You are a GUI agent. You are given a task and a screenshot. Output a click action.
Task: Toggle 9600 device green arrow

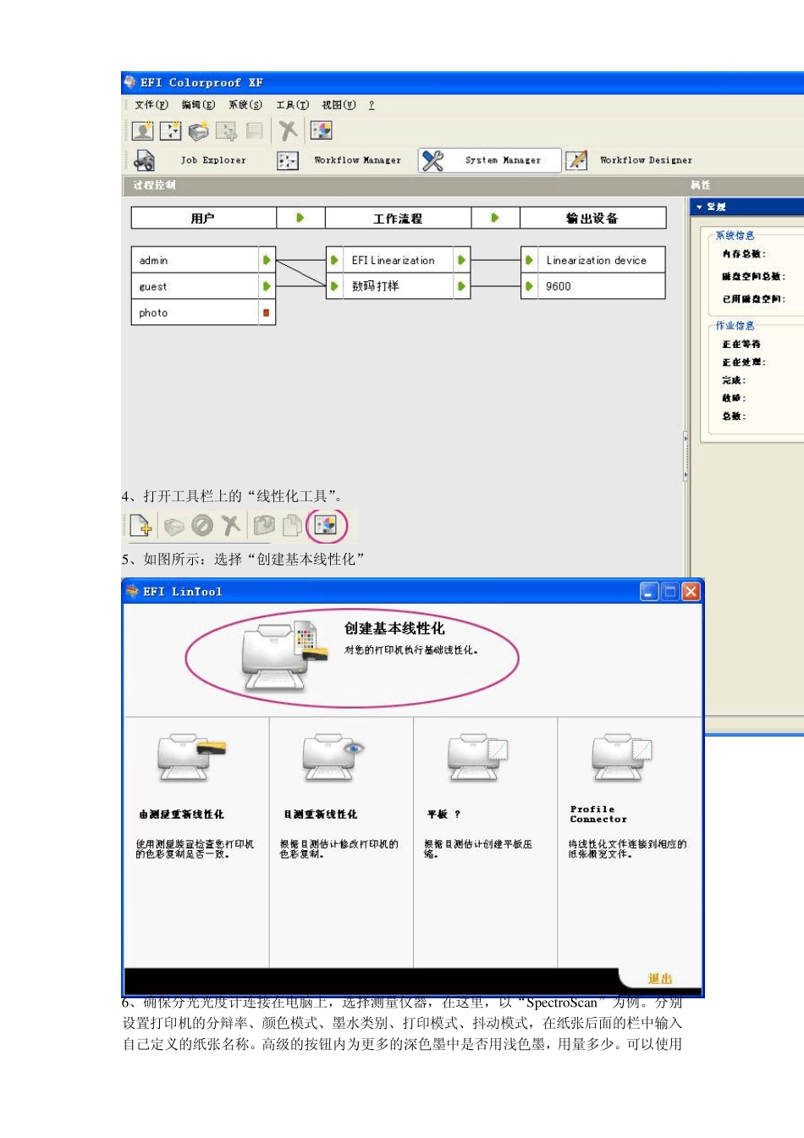point(529,286)
